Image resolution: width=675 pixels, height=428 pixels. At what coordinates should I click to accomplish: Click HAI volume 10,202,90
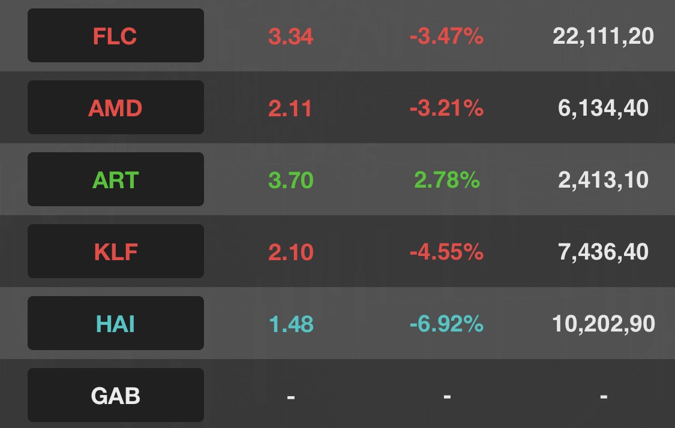(x=603, y=324)
